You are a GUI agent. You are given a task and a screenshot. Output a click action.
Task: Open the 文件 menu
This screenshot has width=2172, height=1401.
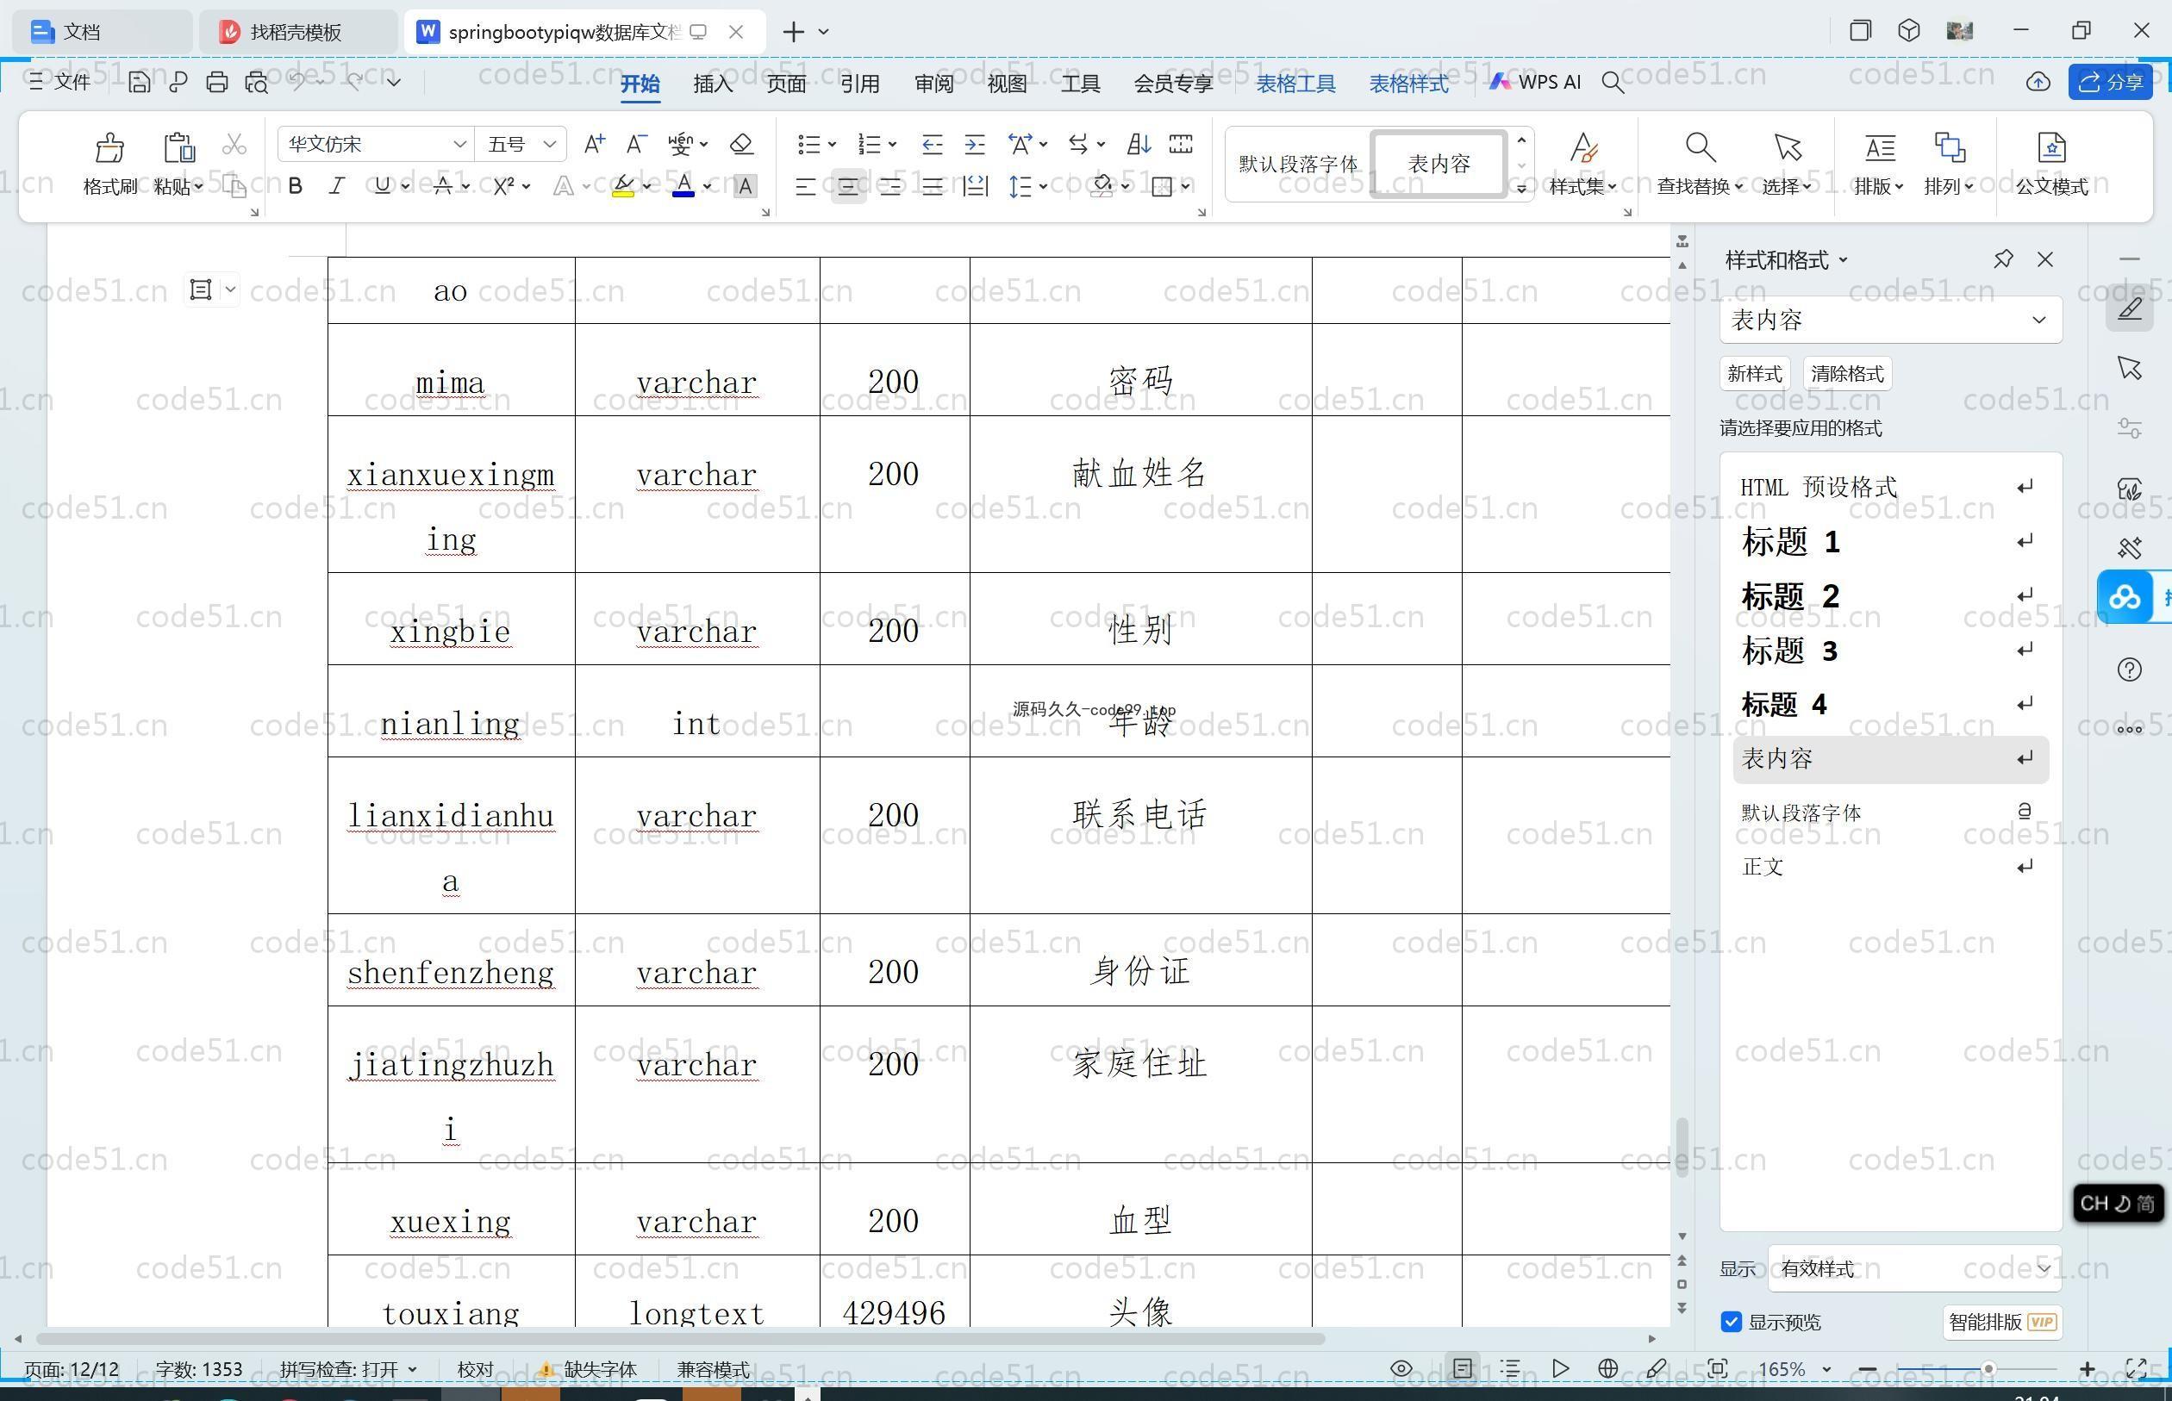click(x=59, y=82)
